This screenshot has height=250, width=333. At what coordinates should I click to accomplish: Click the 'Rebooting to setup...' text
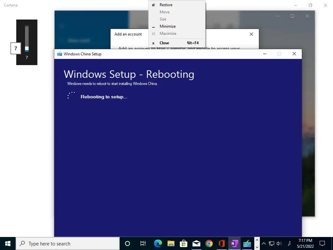(104, 97)
